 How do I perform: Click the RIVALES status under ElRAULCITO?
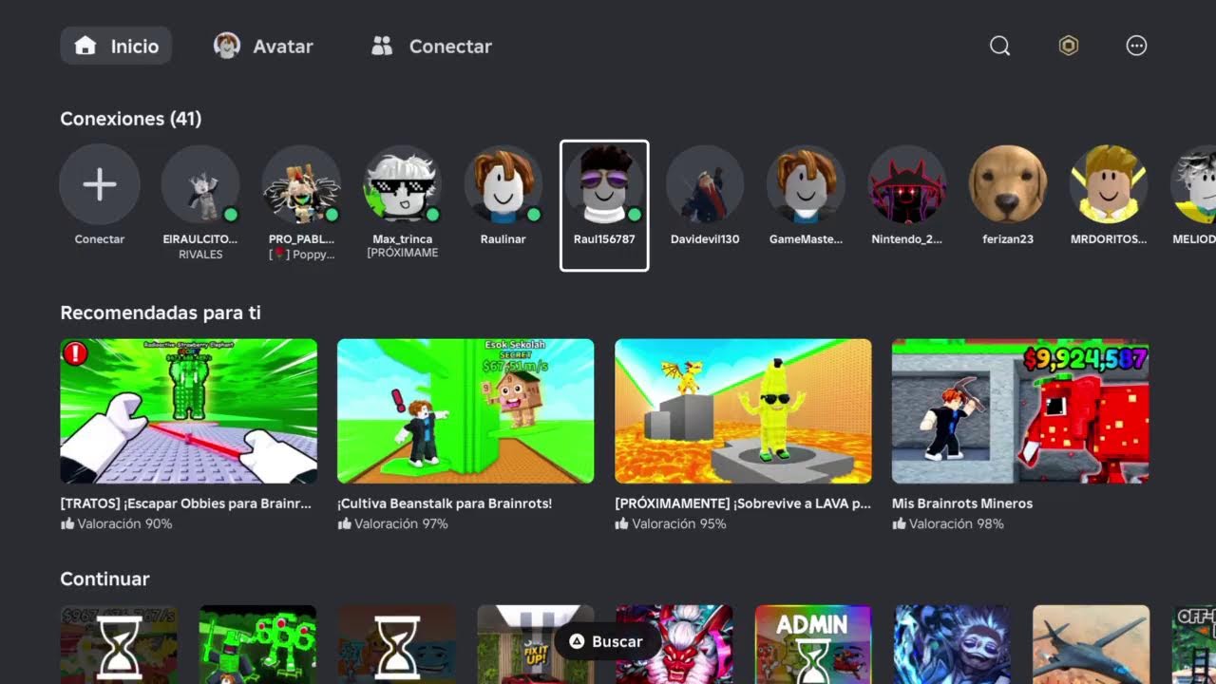[x=200, y=255]
